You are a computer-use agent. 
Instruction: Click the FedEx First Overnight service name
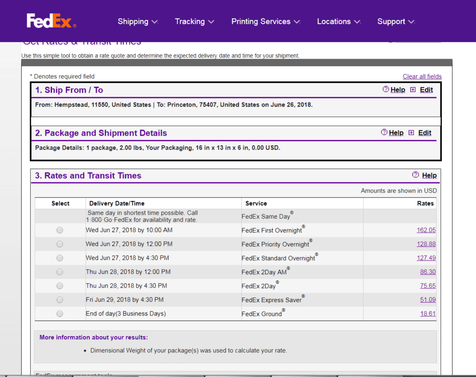(273, 230)
